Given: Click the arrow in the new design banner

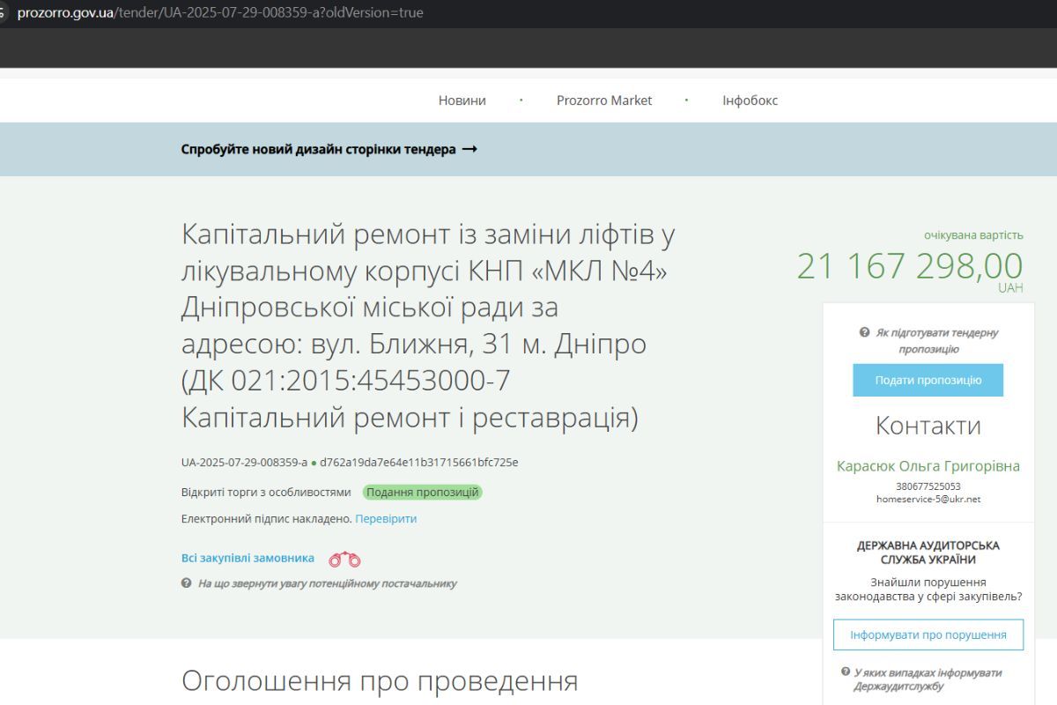Looking at the screenshot, I should pos(469,150).
